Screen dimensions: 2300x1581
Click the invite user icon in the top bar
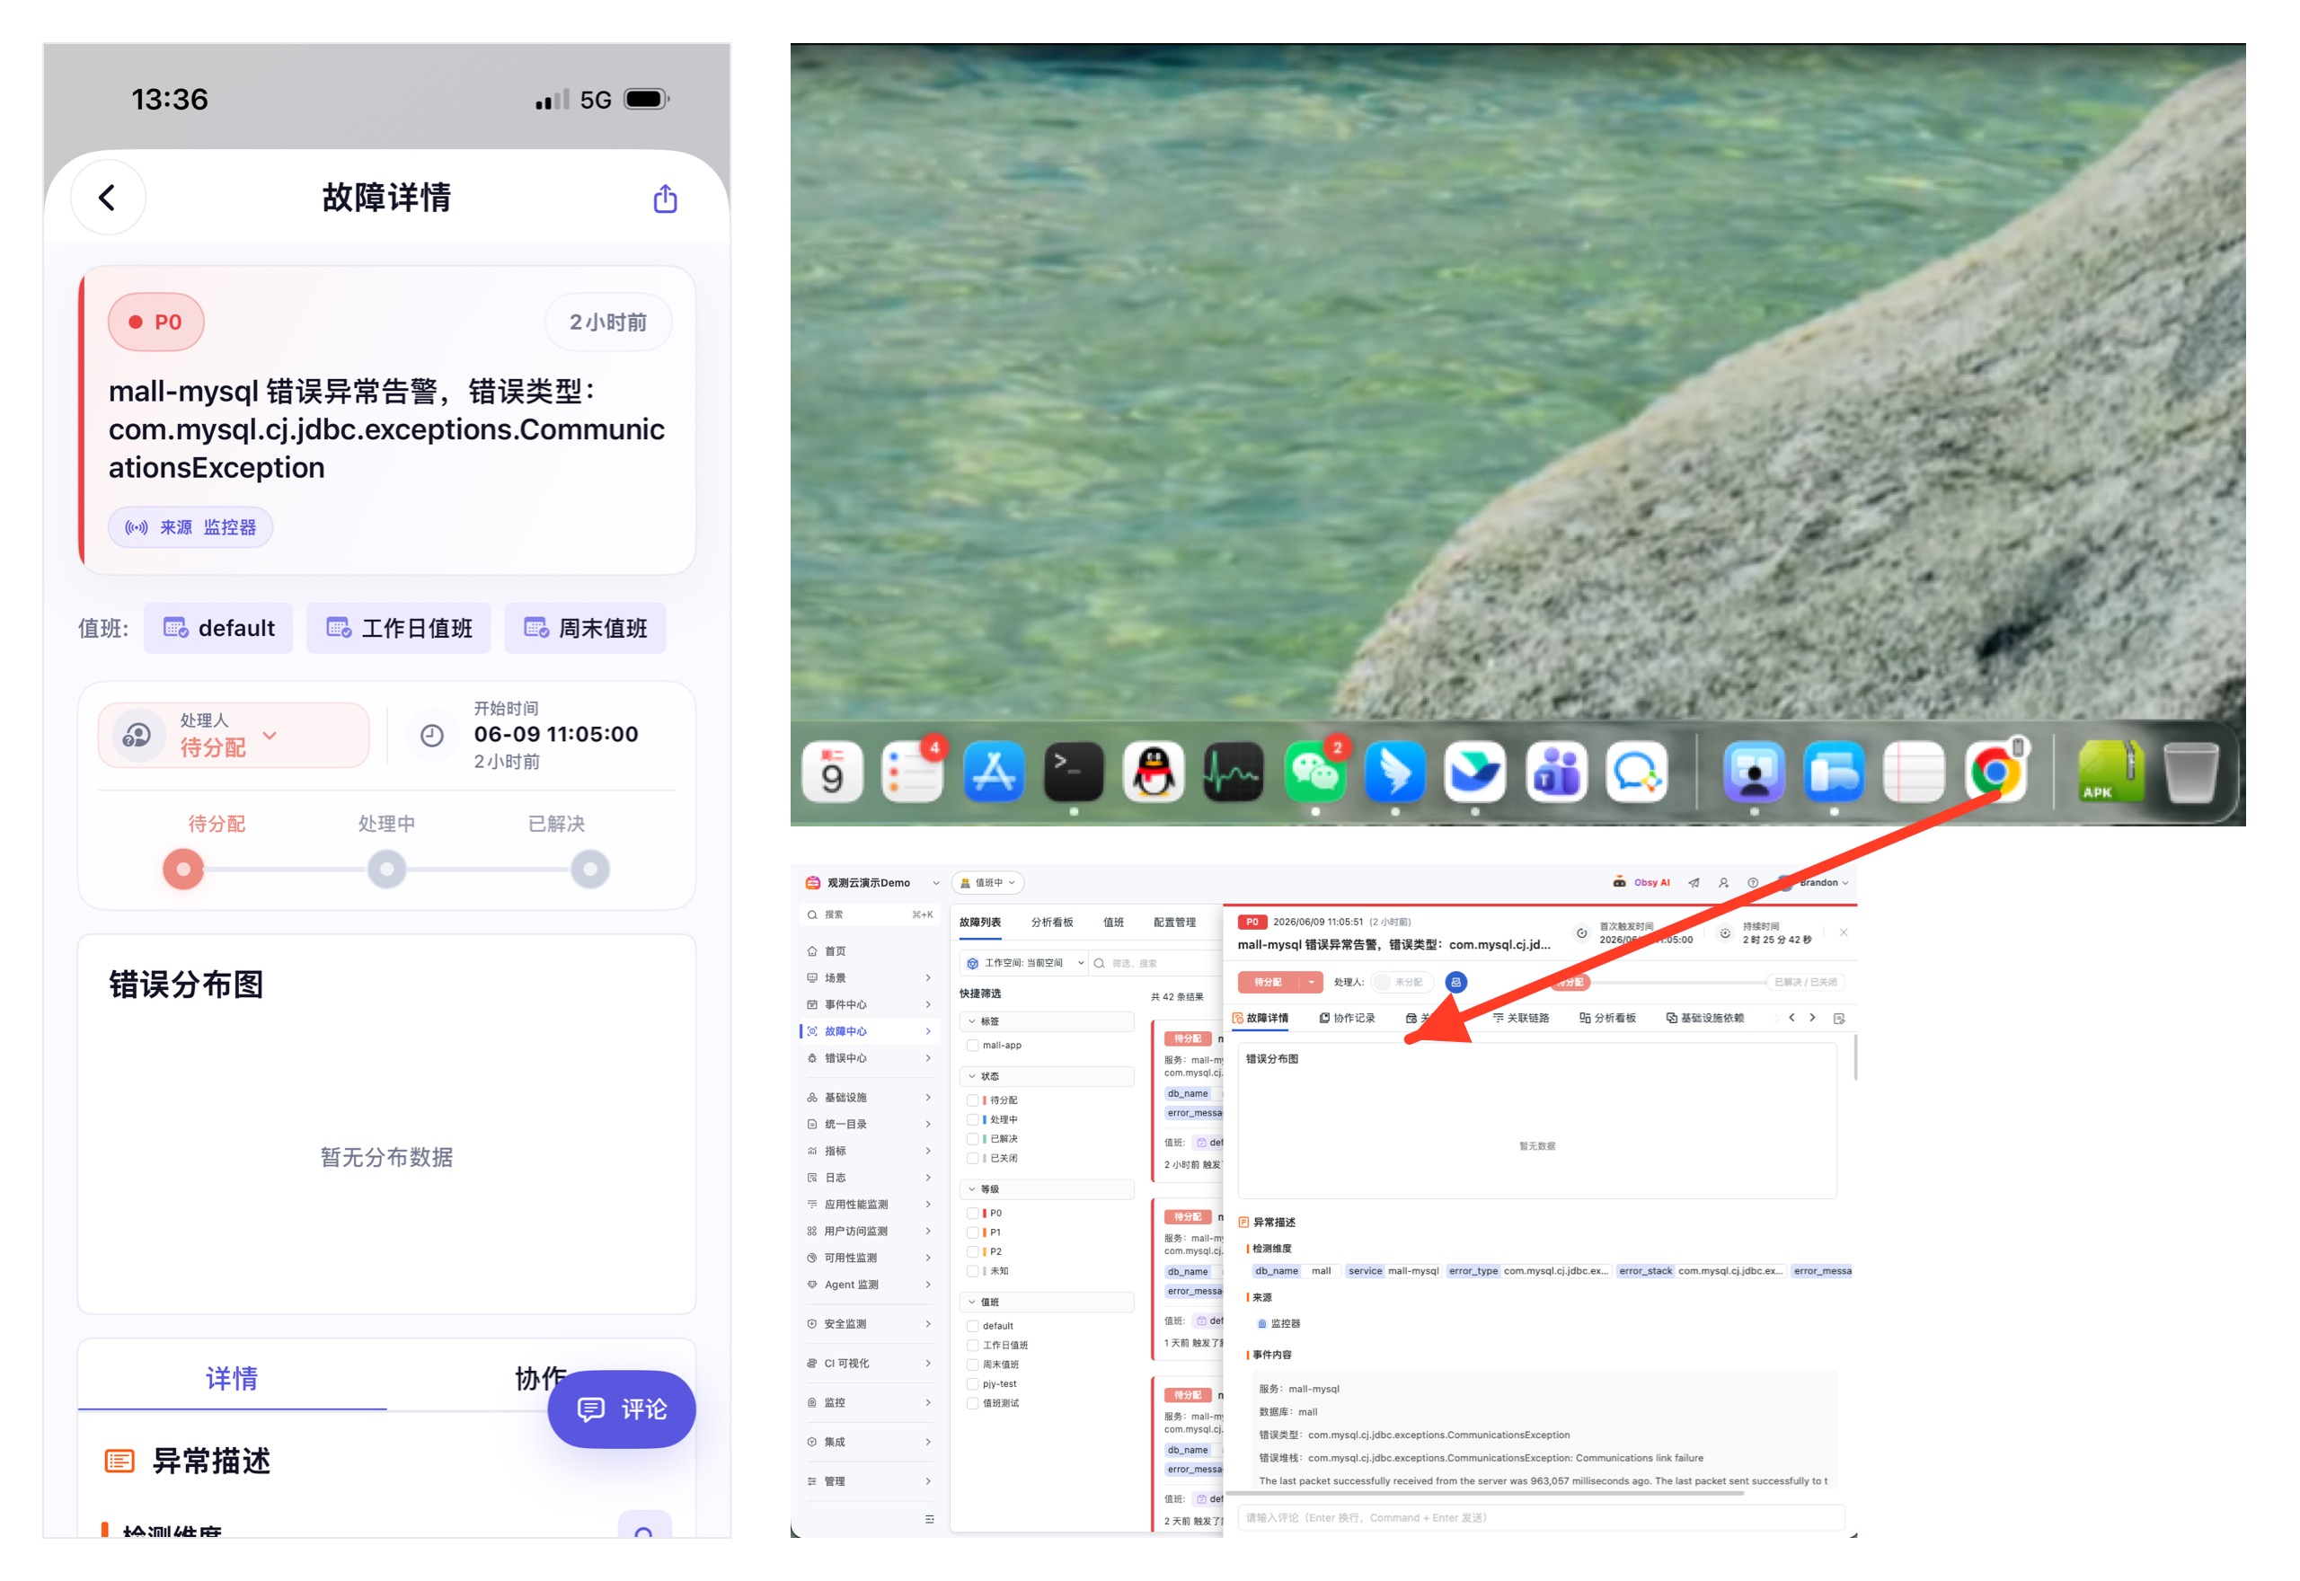pyautogui.click(x=1723, y=883)
